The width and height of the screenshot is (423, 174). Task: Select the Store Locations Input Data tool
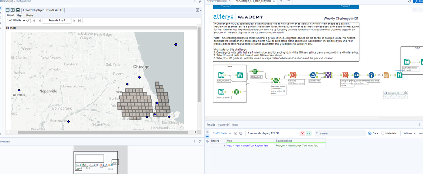click(221, 92)
